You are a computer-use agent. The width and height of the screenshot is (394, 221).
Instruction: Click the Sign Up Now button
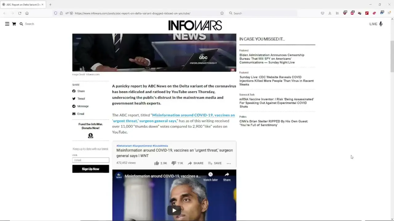pos(90,169)
